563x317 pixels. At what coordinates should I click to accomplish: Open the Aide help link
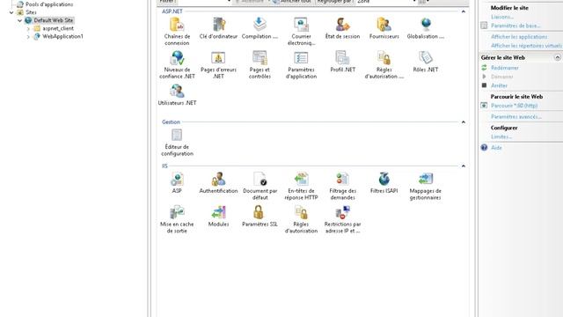coord(496,148)
